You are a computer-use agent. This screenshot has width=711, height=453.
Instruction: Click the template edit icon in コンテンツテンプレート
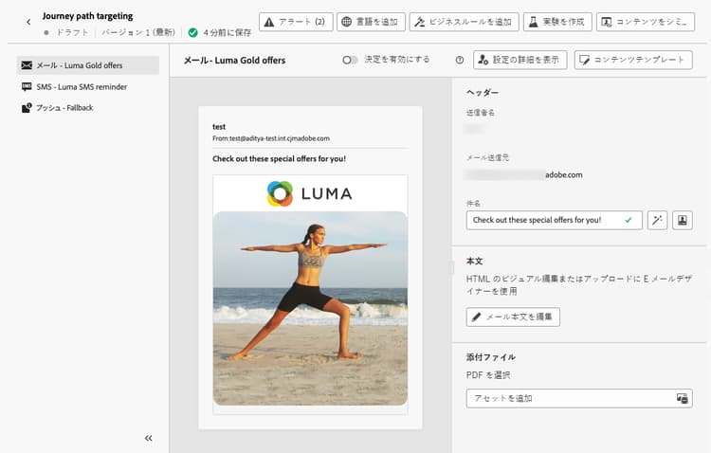(585, 60)
